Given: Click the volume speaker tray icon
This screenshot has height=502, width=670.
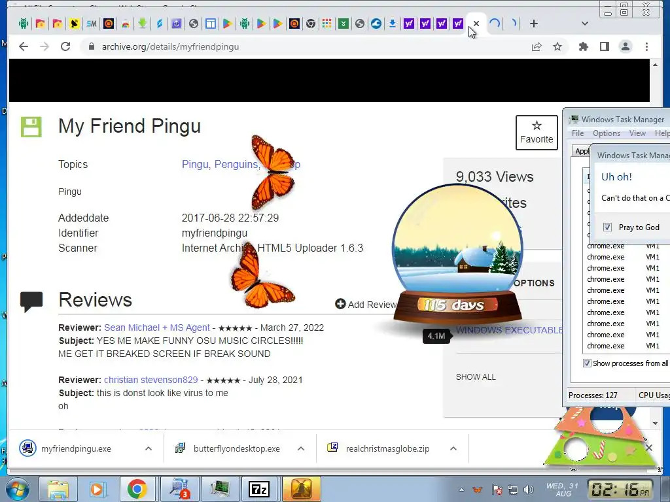Looking at the screenshot, I should click(x=529, y=490).
